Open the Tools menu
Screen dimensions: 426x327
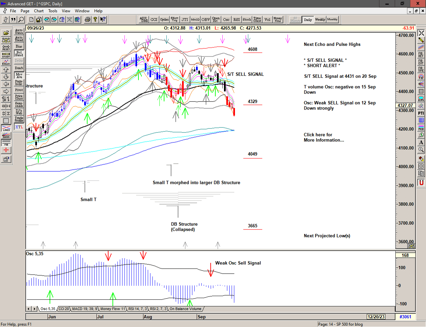pos(53,11)
